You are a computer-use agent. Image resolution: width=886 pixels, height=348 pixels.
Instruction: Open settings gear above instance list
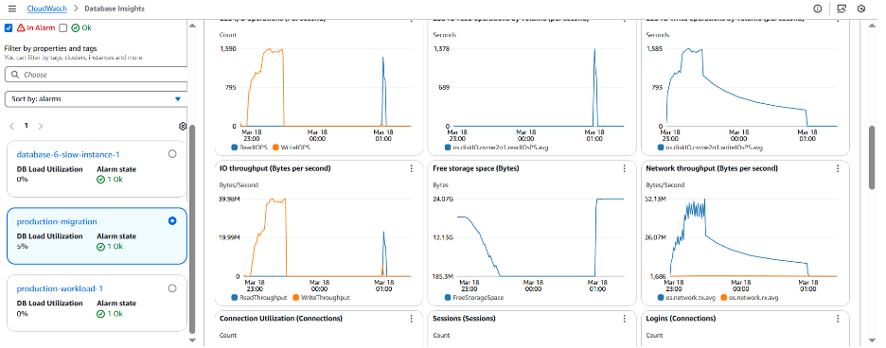[182, 126]
